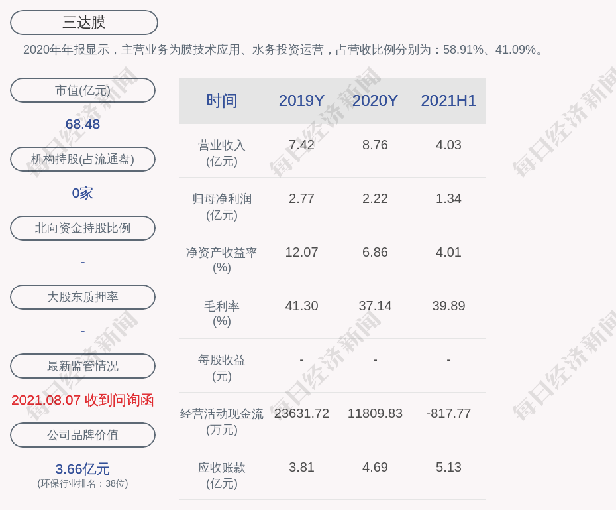The width and height of the screenshot is (616, 510).
Task: Click the red 2021.08.07 收到问询函 notice
Action: pyautogui.click(x=83, y=400)
